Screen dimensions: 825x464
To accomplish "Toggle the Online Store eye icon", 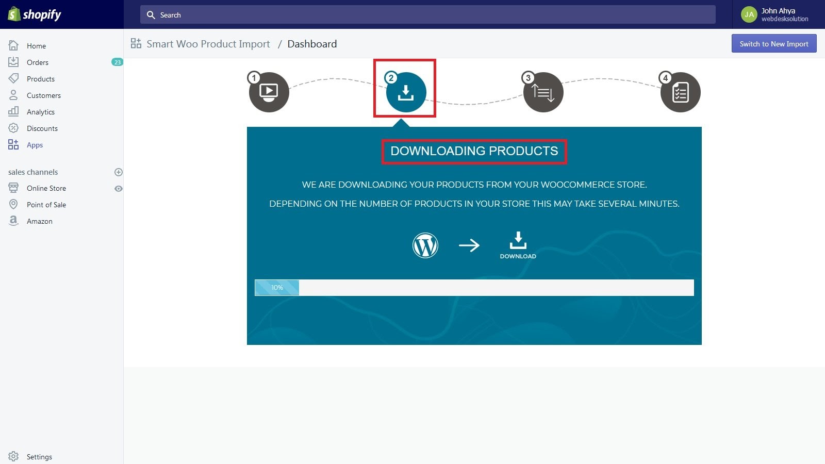I will (x=118, y=189).
